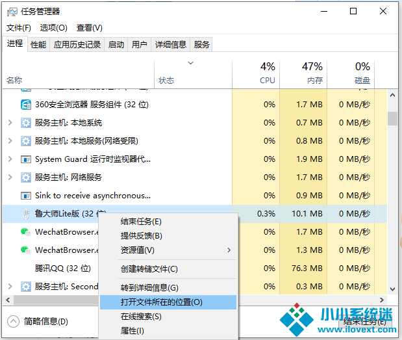Click the circled arrow icon beside 简略信息
The width and height of the screenshot is (402, 340).
[x=14, y=321]
